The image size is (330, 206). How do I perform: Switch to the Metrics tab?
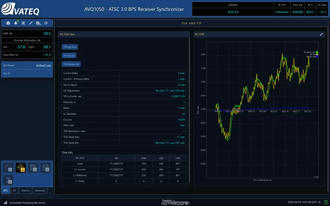pos(26,191)
